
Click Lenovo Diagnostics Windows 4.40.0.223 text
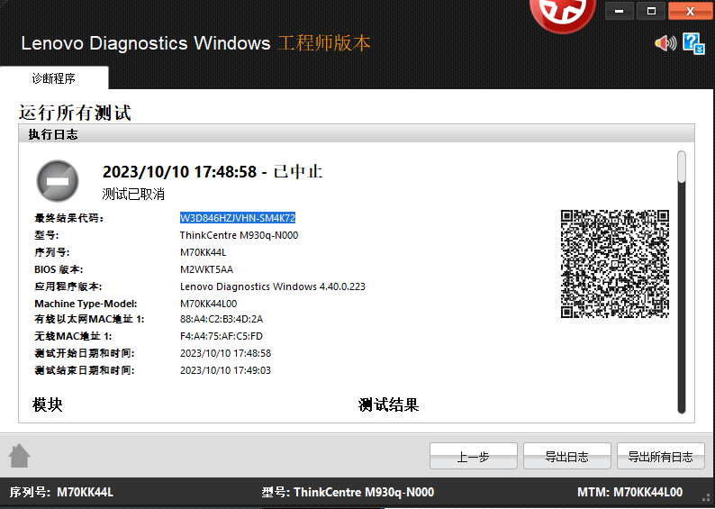[273, 286]
